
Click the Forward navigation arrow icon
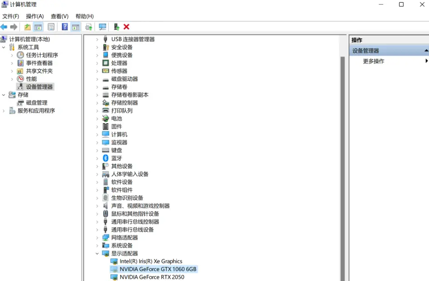click(13, 26)
